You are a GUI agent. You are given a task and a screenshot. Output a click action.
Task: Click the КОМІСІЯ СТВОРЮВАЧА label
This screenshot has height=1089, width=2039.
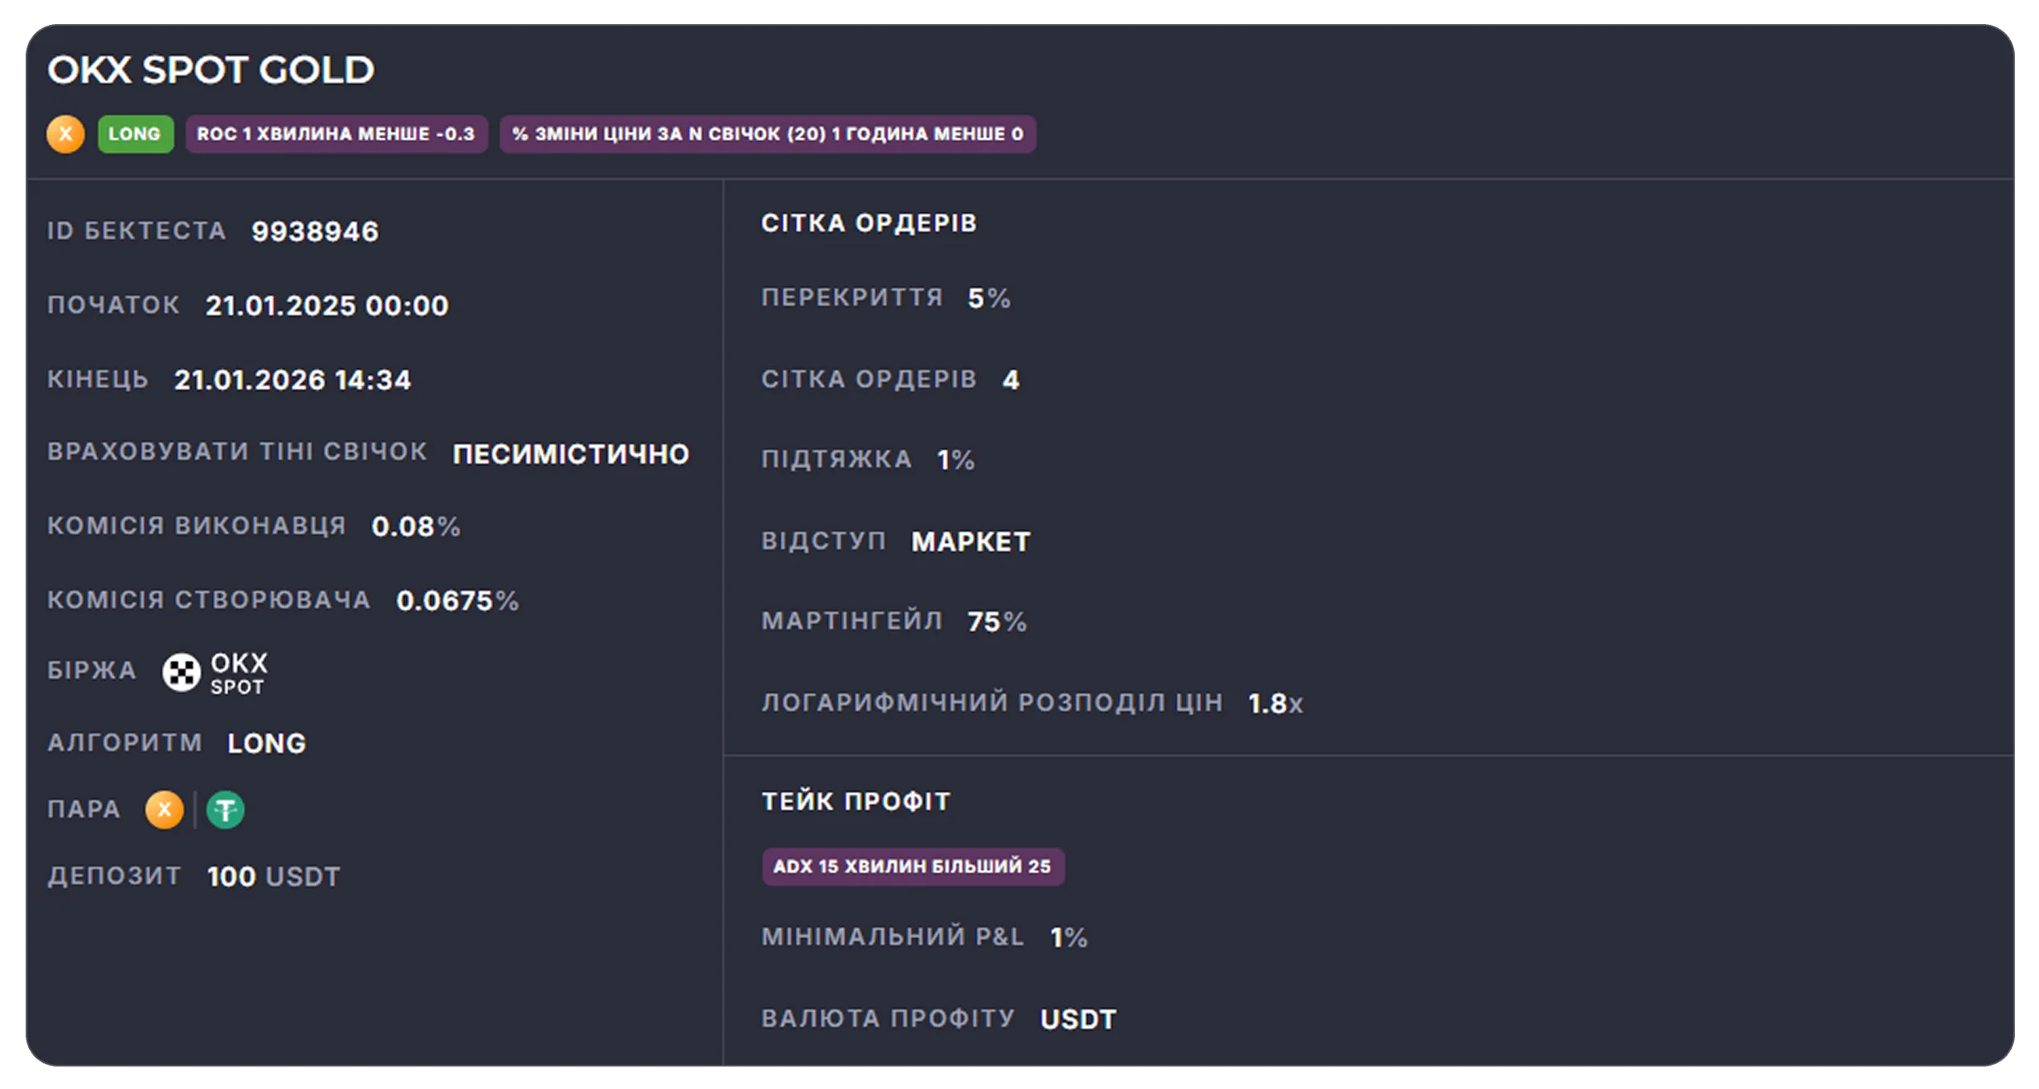(x=209, y=599)
